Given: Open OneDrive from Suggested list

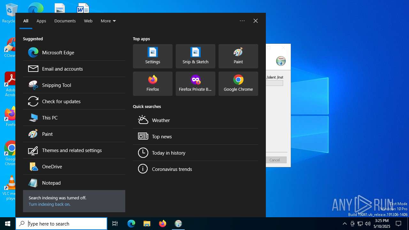Looking at the screenshot, I should 74,166.
